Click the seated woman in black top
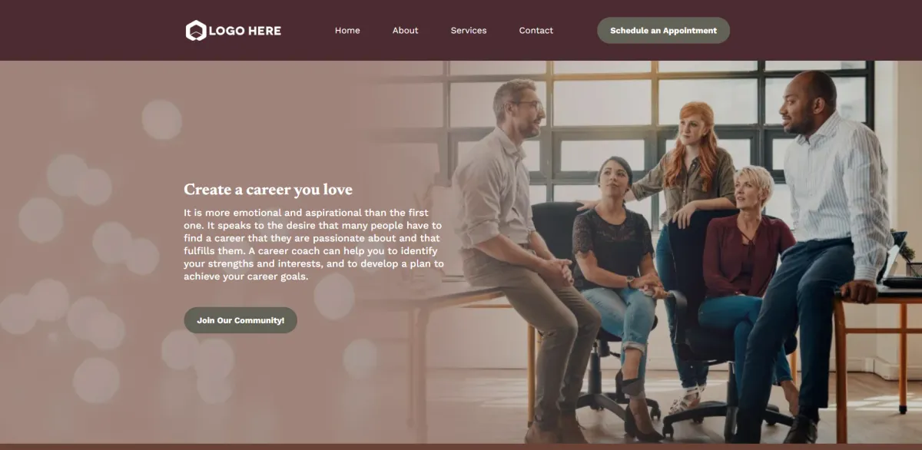 (619, 292)
